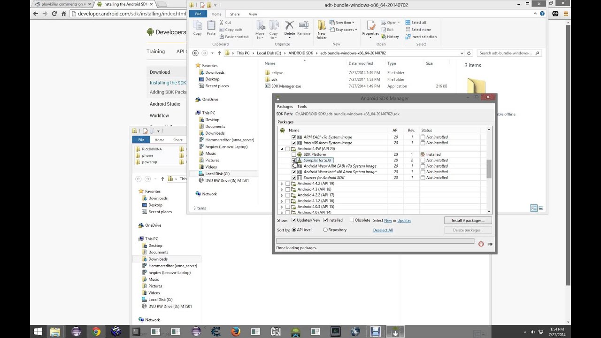The height and width of the screenshot is (338, 601).
Task: Click the Copy icon in Explorer ribbon
Action: click(x=198, y=26)
